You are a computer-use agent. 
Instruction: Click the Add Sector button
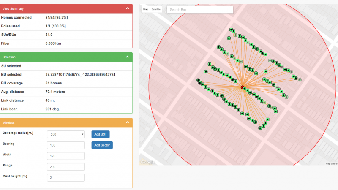[102, 145]
